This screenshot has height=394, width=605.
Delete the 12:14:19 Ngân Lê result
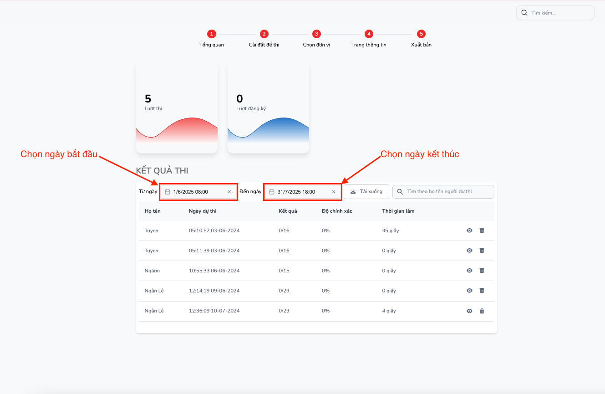(482, 291)
